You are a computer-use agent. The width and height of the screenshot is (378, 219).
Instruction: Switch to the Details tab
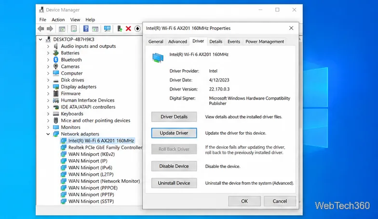[x=216, y=41]
